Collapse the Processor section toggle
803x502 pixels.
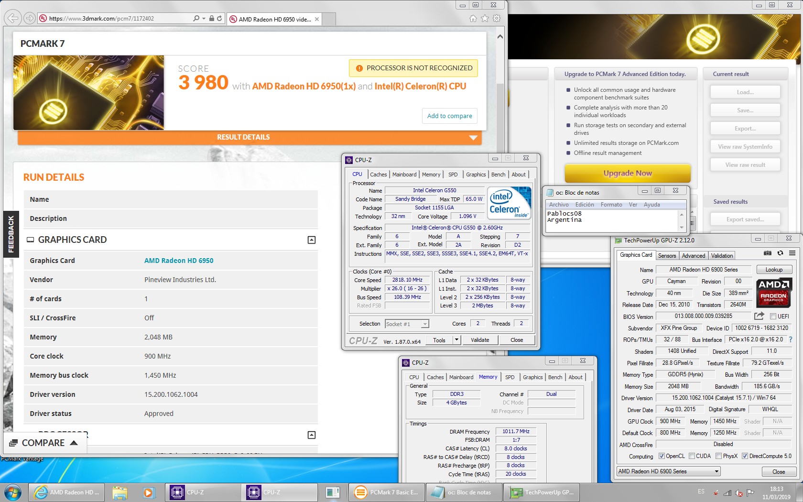click(x=312, y=435)
